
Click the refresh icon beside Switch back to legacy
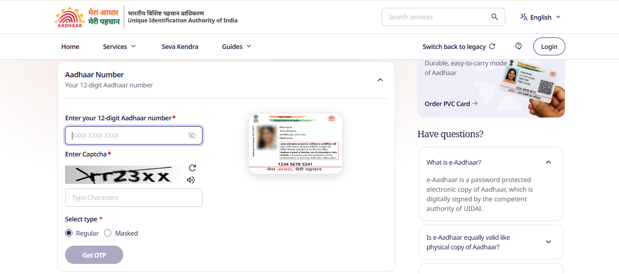pos(492,46)
